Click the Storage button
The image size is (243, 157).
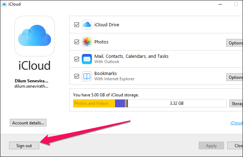tap(236, 103)
